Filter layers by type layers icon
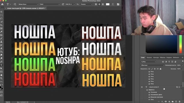Viewport: 184px width, 103px height. tap(169, 62)
